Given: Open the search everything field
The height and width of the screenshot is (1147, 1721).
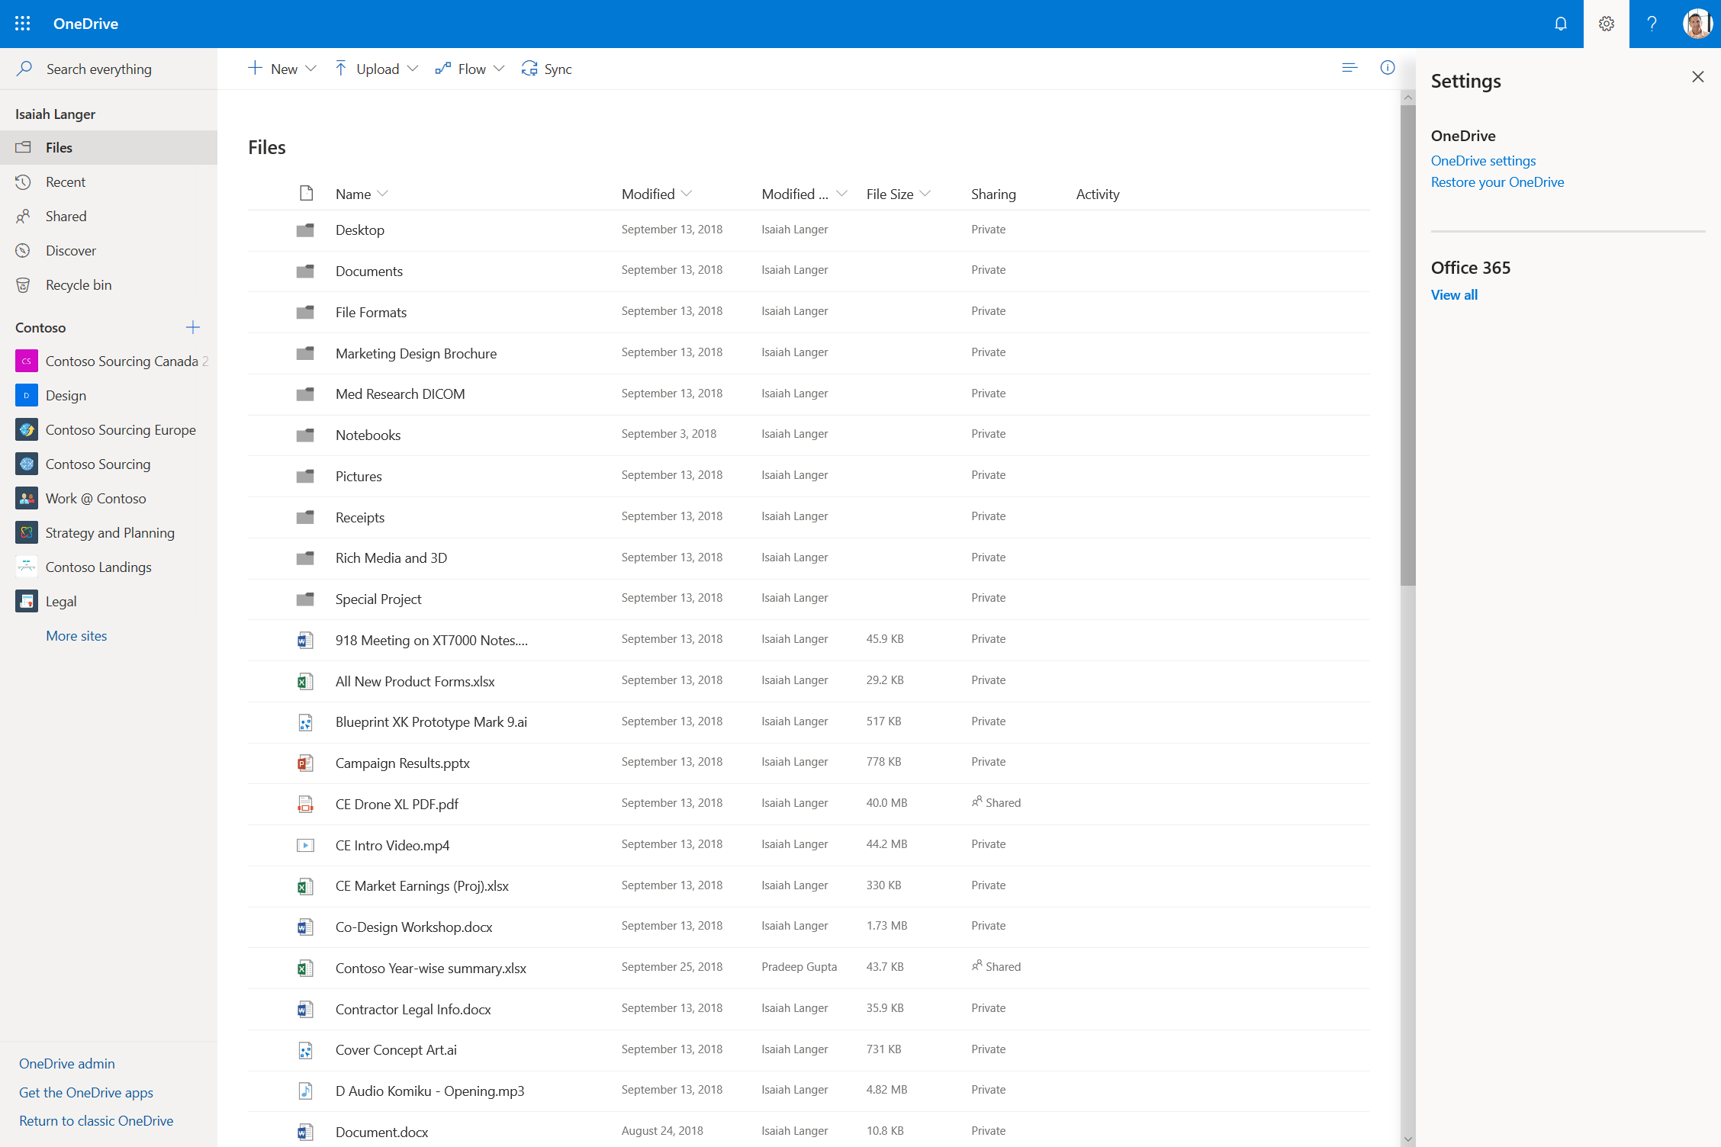Looking at the screenshot, I should click(x=98, y=69).
